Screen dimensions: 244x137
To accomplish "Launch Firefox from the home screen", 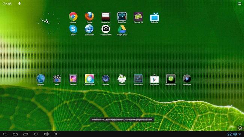I will pyautogui.click(x=89, y=16).
